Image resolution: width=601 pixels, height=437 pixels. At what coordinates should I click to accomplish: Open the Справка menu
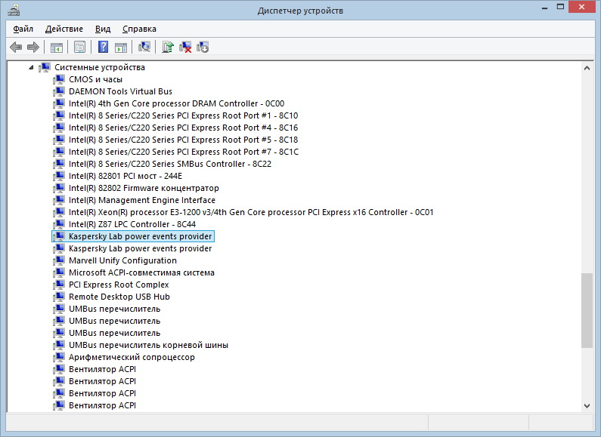pos(139,29)
